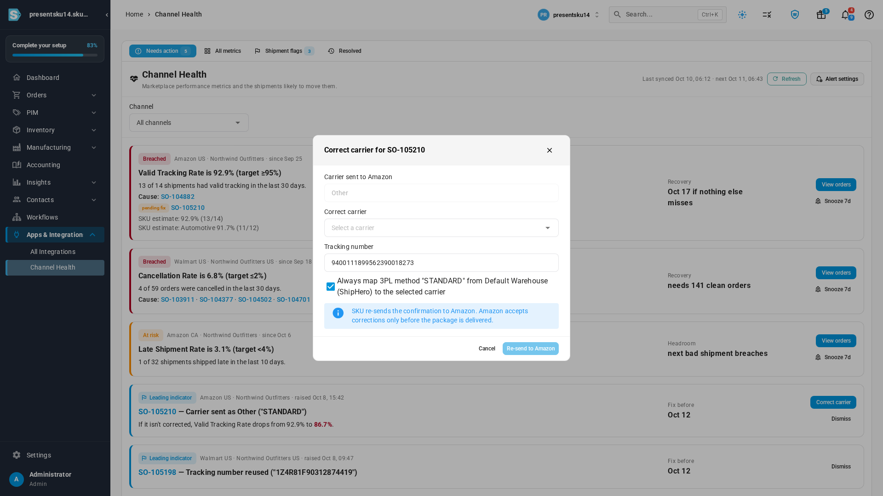This screenshot has height=496, width=883.
Task: Open order SO-103911 link
Action: click(178, 299)
